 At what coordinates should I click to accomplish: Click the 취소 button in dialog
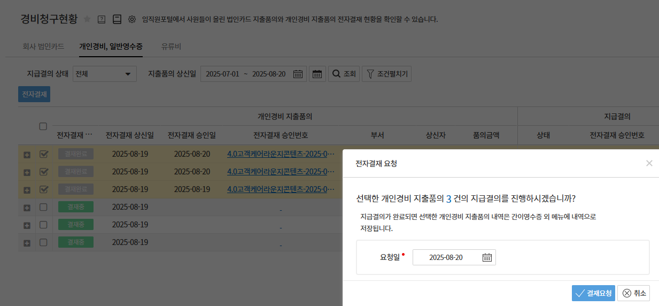pyautogui.click(x=634, y=293)
